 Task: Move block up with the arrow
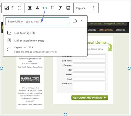(x=19, y=6)
